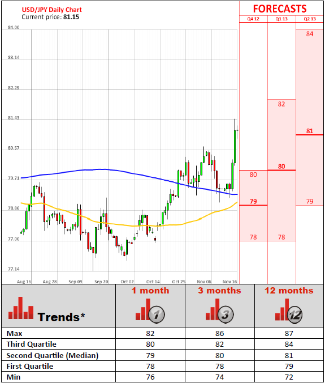
Task: Select the Q4 12 forecast column header
Action: [x=253, y=19]
